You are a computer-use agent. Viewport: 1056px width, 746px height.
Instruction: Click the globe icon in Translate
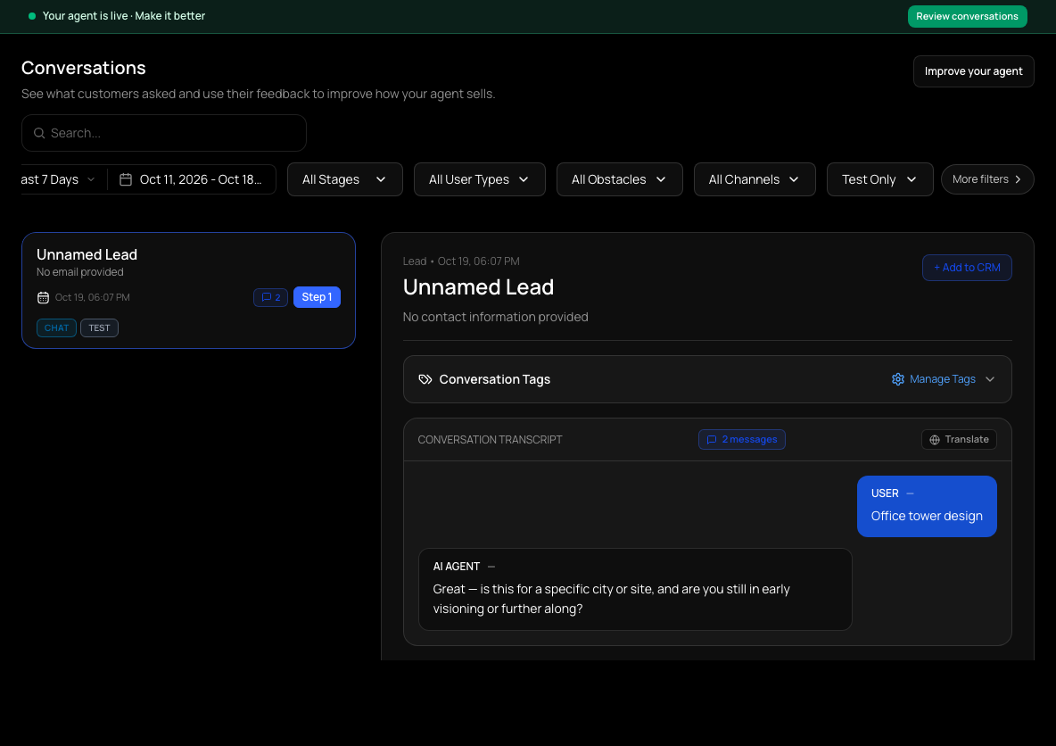(x=935, y=440)
